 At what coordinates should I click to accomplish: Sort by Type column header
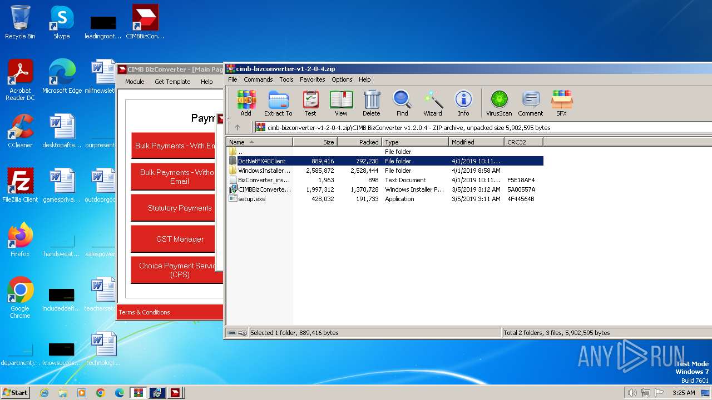click(x=415, y=142)
